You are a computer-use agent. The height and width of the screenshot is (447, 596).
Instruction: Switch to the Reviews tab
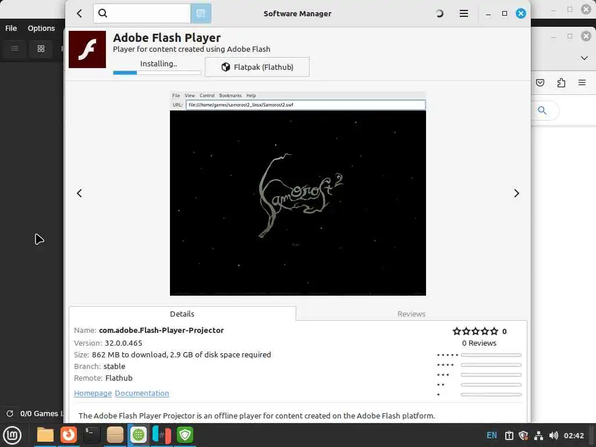click(x=411, y=314)
